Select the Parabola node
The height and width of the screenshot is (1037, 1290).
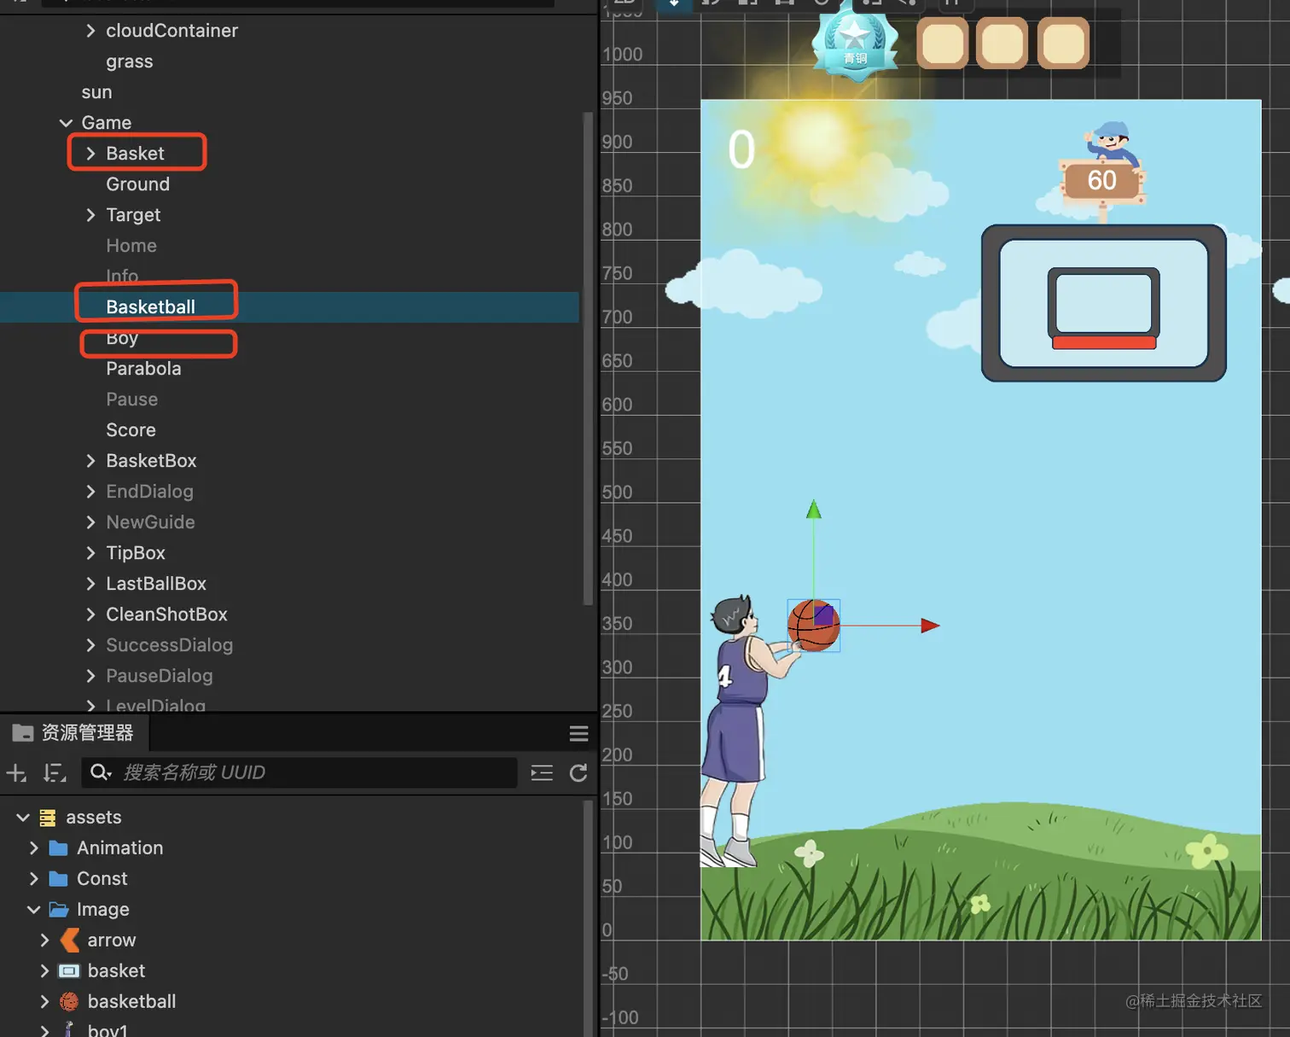coord(143,369)
